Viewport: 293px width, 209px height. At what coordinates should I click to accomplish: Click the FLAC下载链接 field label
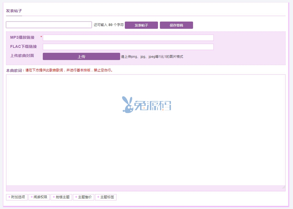23,46
